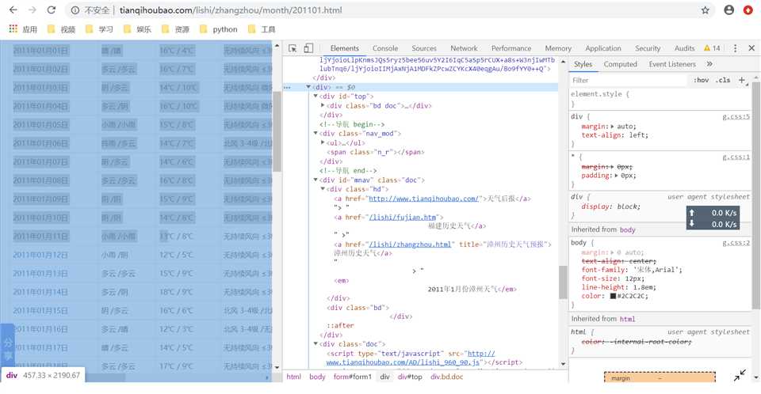
Task: Select the Computed sidebar tab
Action: click(x=620, y=64)
